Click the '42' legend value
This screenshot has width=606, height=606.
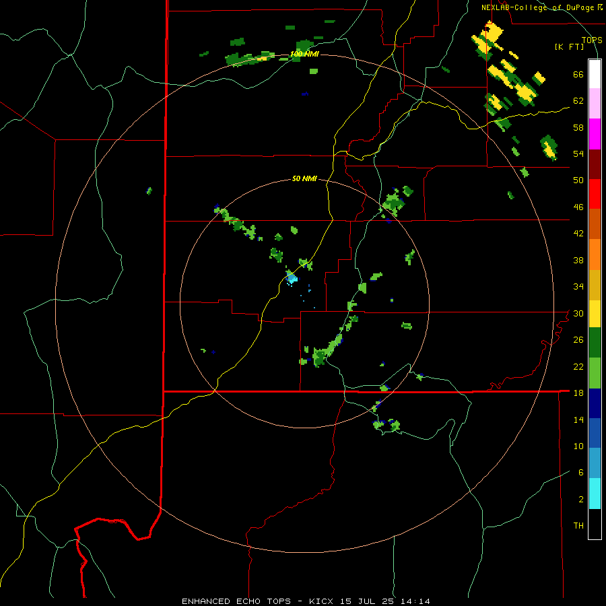[578, 234]
